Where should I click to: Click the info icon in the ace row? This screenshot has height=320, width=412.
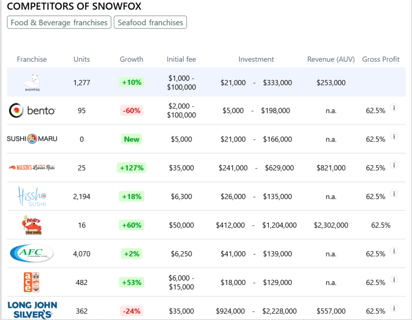[393, 279]
